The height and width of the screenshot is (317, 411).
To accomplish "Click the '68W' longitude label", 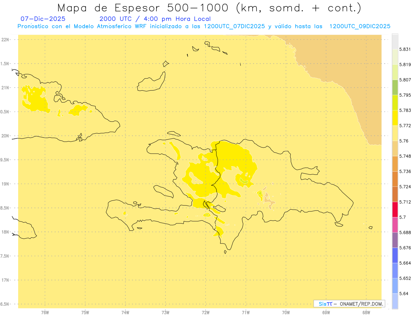I will click(366, 313).
